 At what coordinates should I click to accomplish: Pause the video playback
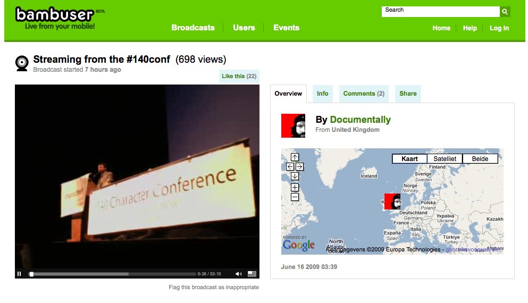point(19,274)
